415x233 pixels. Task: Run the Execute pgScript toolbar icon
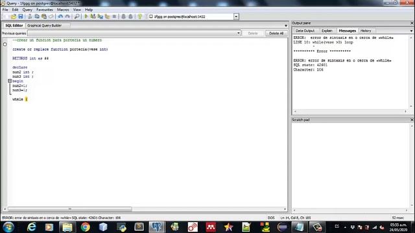point(93,17)
